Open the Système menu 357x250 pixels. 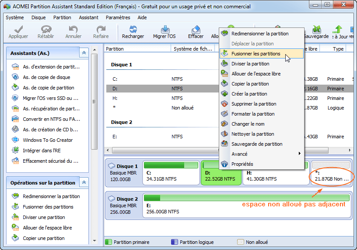point(15,17)
